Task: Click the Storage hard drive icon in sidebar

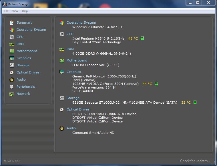Action: [x=12, y=65]
